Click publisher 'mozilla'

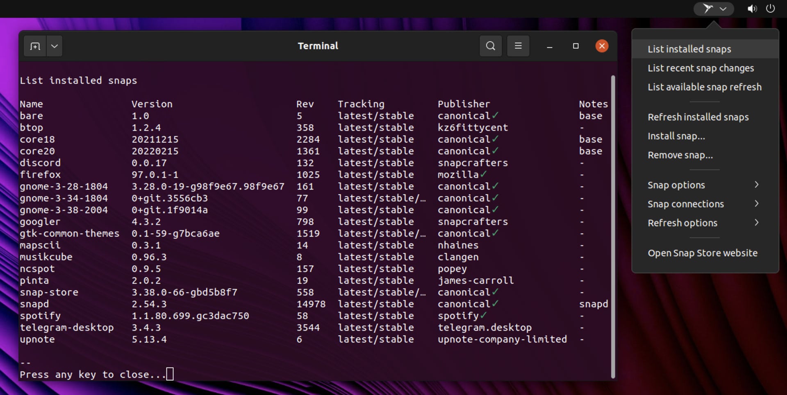[458, 175]
